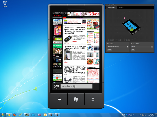Show hidden tray icons arrow
Image resolution: width=157 pixels, height=117 pixels.
(x=138, y=115)
